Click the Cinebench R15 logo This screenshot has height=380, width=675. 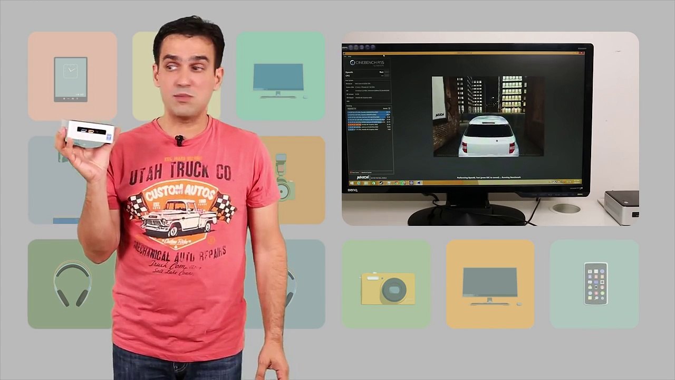coord(367,63)
